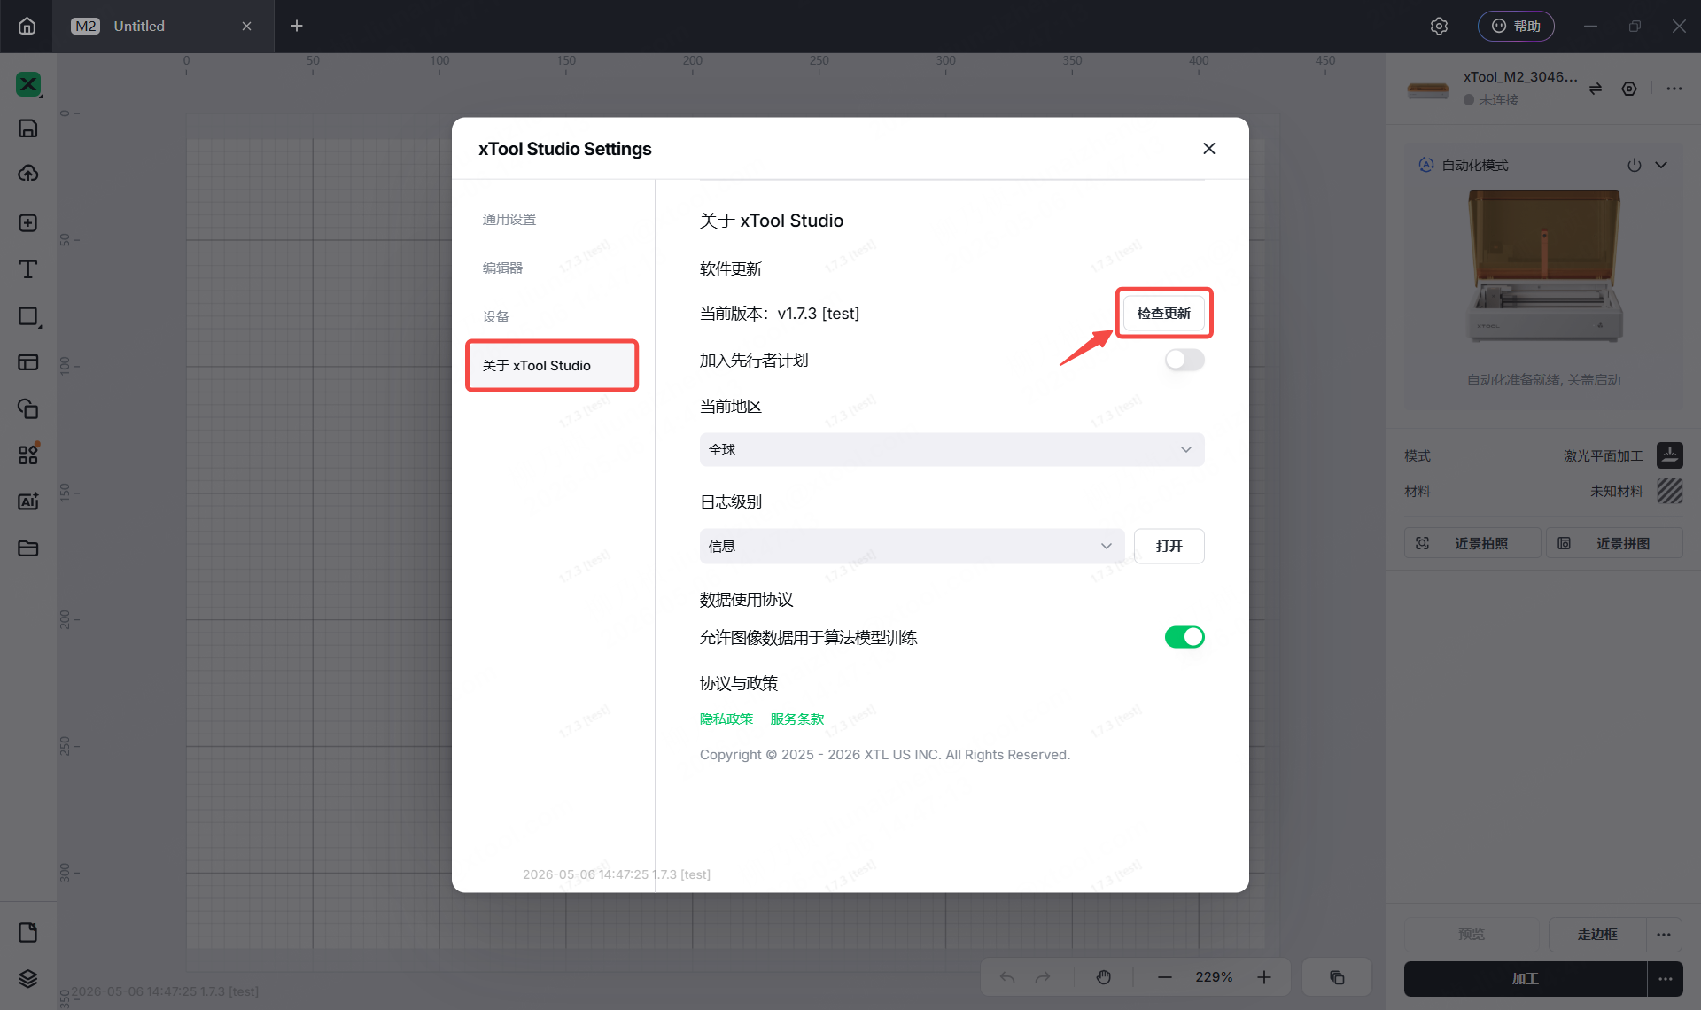Open settings gear in title bar

click(1439, 26)
